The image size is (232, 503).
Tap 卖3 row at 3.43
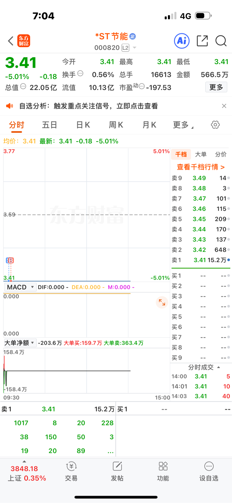click(x=201, y=240)
